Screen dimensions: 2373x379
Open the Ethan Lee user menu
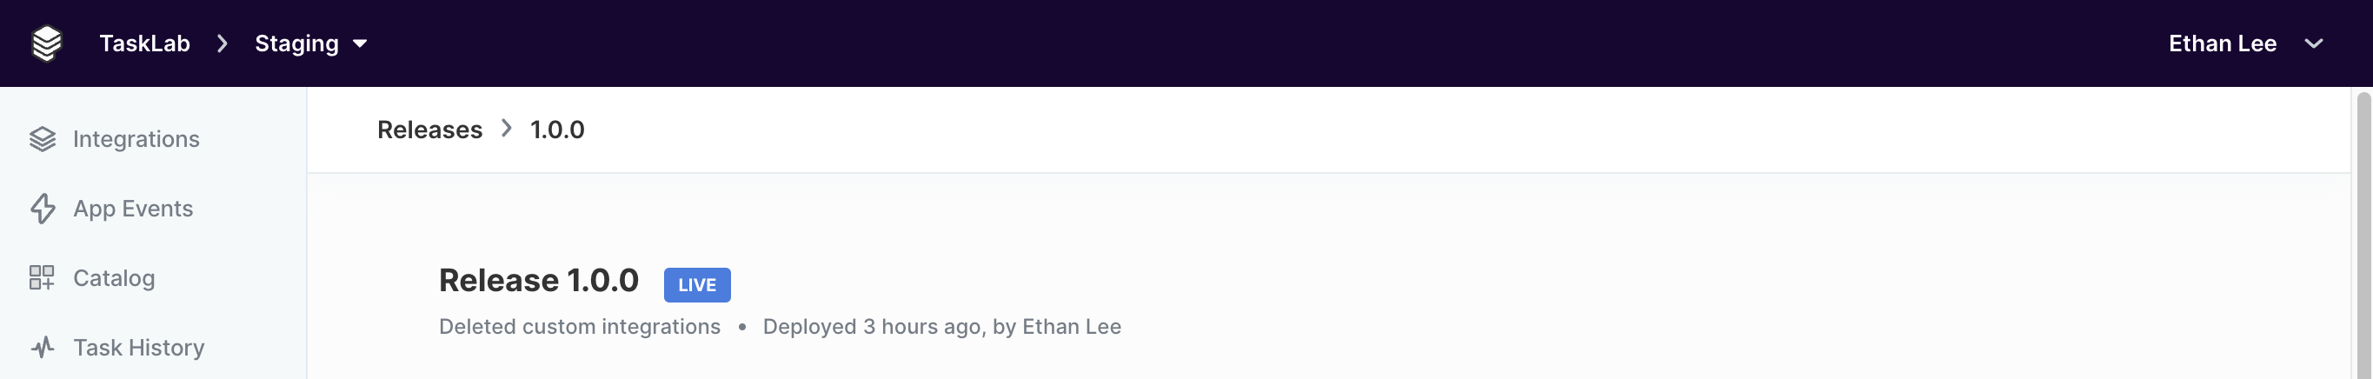(x=2246, y=43)
